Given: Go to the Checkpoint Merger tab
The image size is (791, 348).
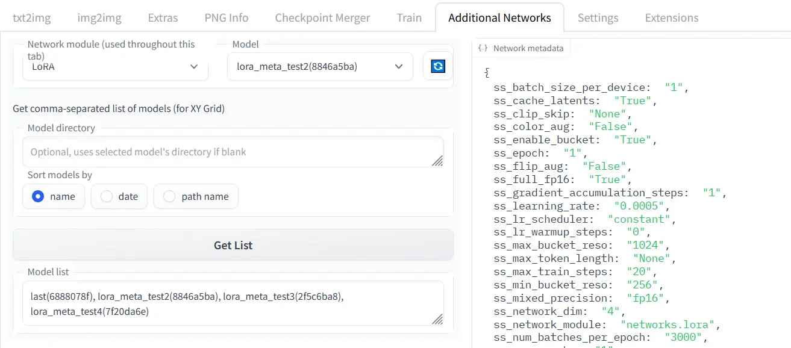Looking at the screenshot, I should (322, 17).
